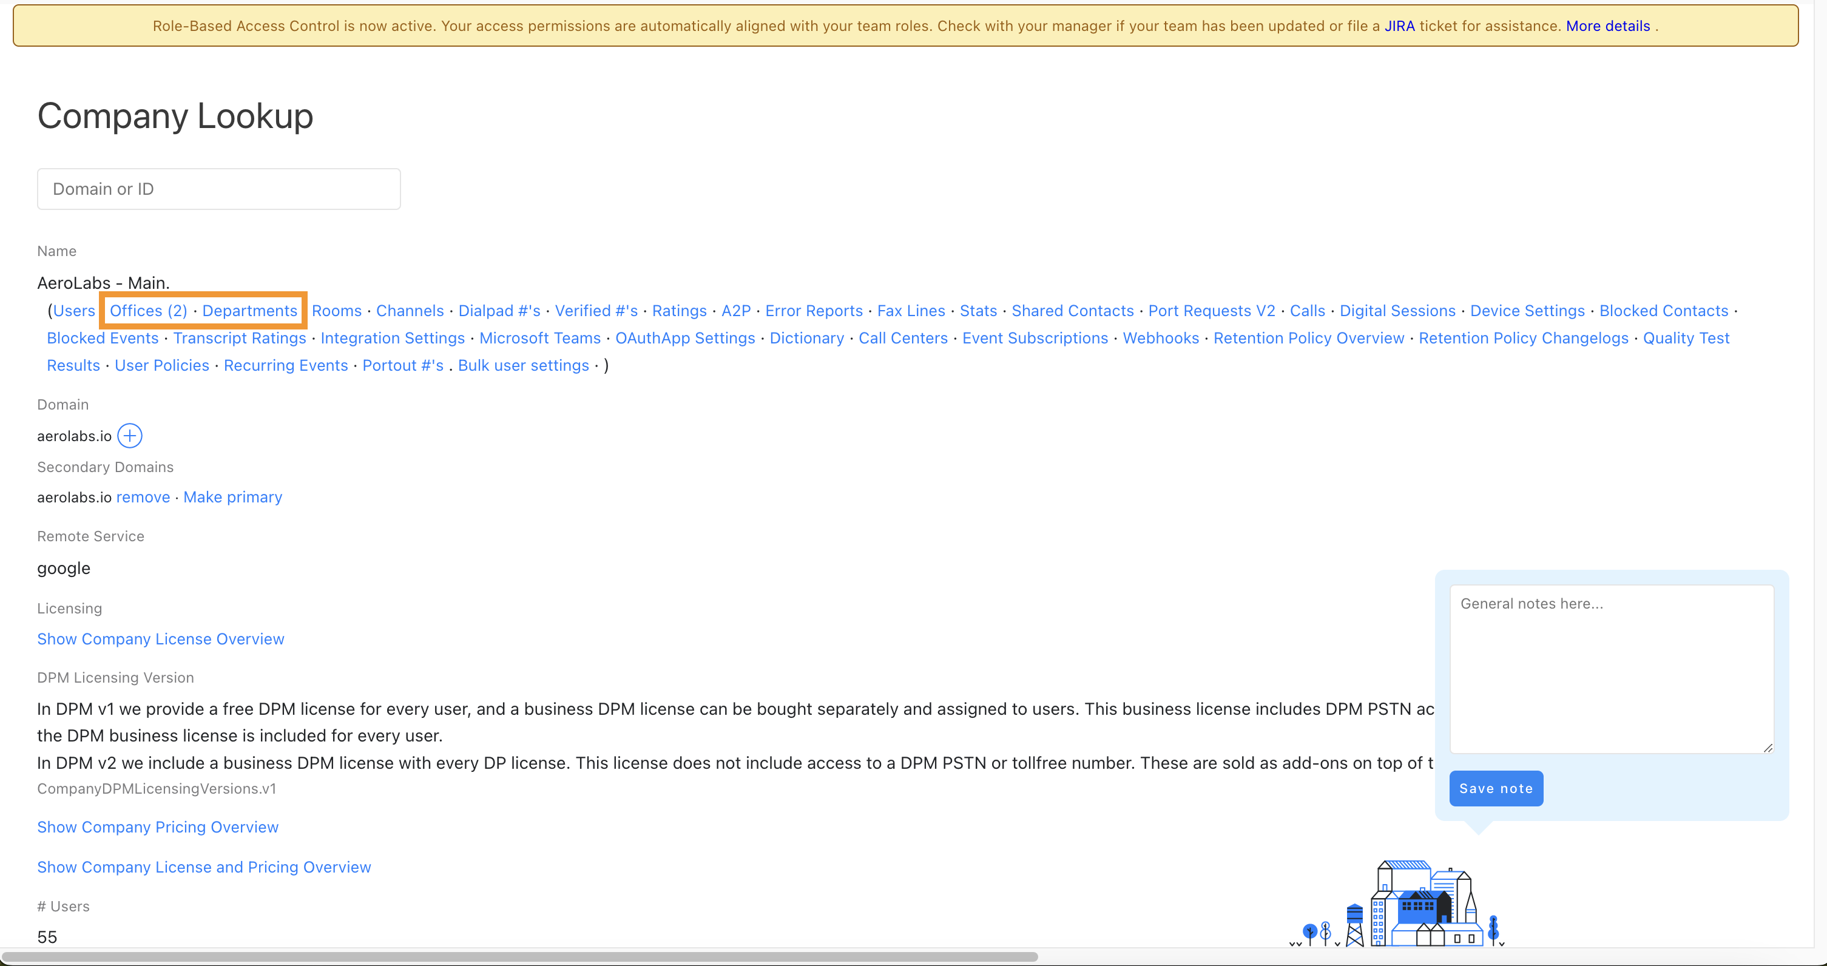Screen dimensions: 1827x966
Task: Make aerolabs.io the primary domain
Action: point(232,497)
